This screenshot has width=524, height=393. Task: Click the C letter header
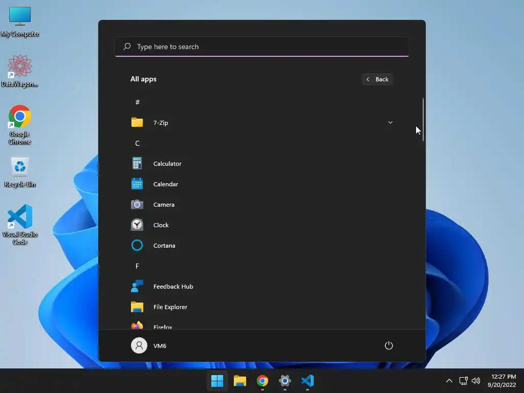pyautogui.click(x=137, y=143)
